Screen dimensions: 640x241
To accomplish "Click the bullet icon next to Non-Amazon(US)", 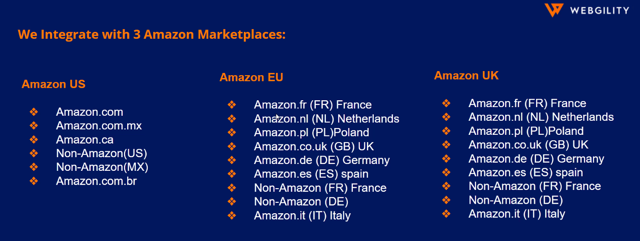I will pos(34,153).
